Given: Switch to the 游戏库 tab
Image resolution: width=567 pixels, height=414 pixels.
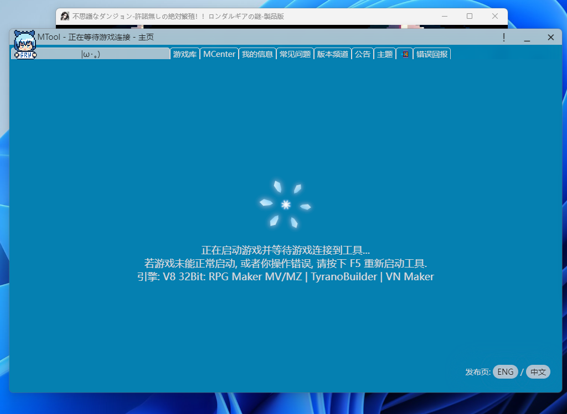Looking at the screenshot, I should pyautogui.click(x=185, y=54).
